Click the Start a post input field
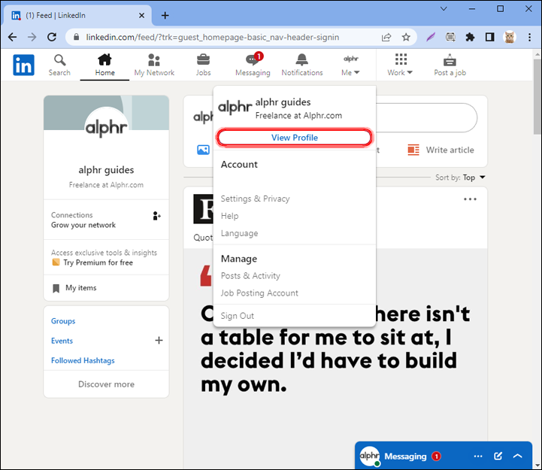This screenshot has height=470, width=542. [x=426, y=117]
